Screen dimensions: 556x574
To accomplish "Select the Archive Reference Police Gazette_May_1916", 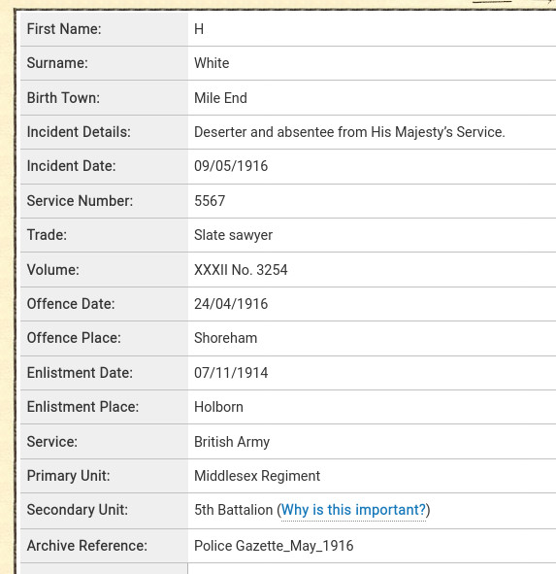I will coord(274,546).
